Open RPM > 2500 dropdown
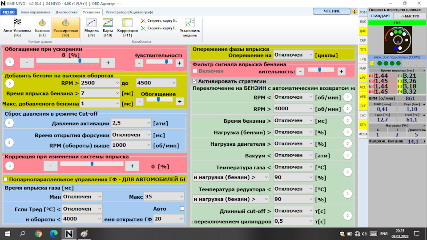 [100, 83]
